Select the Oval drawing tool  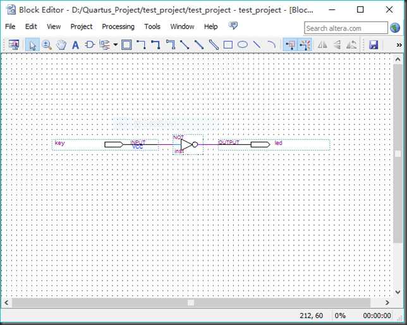coord(243,45)
